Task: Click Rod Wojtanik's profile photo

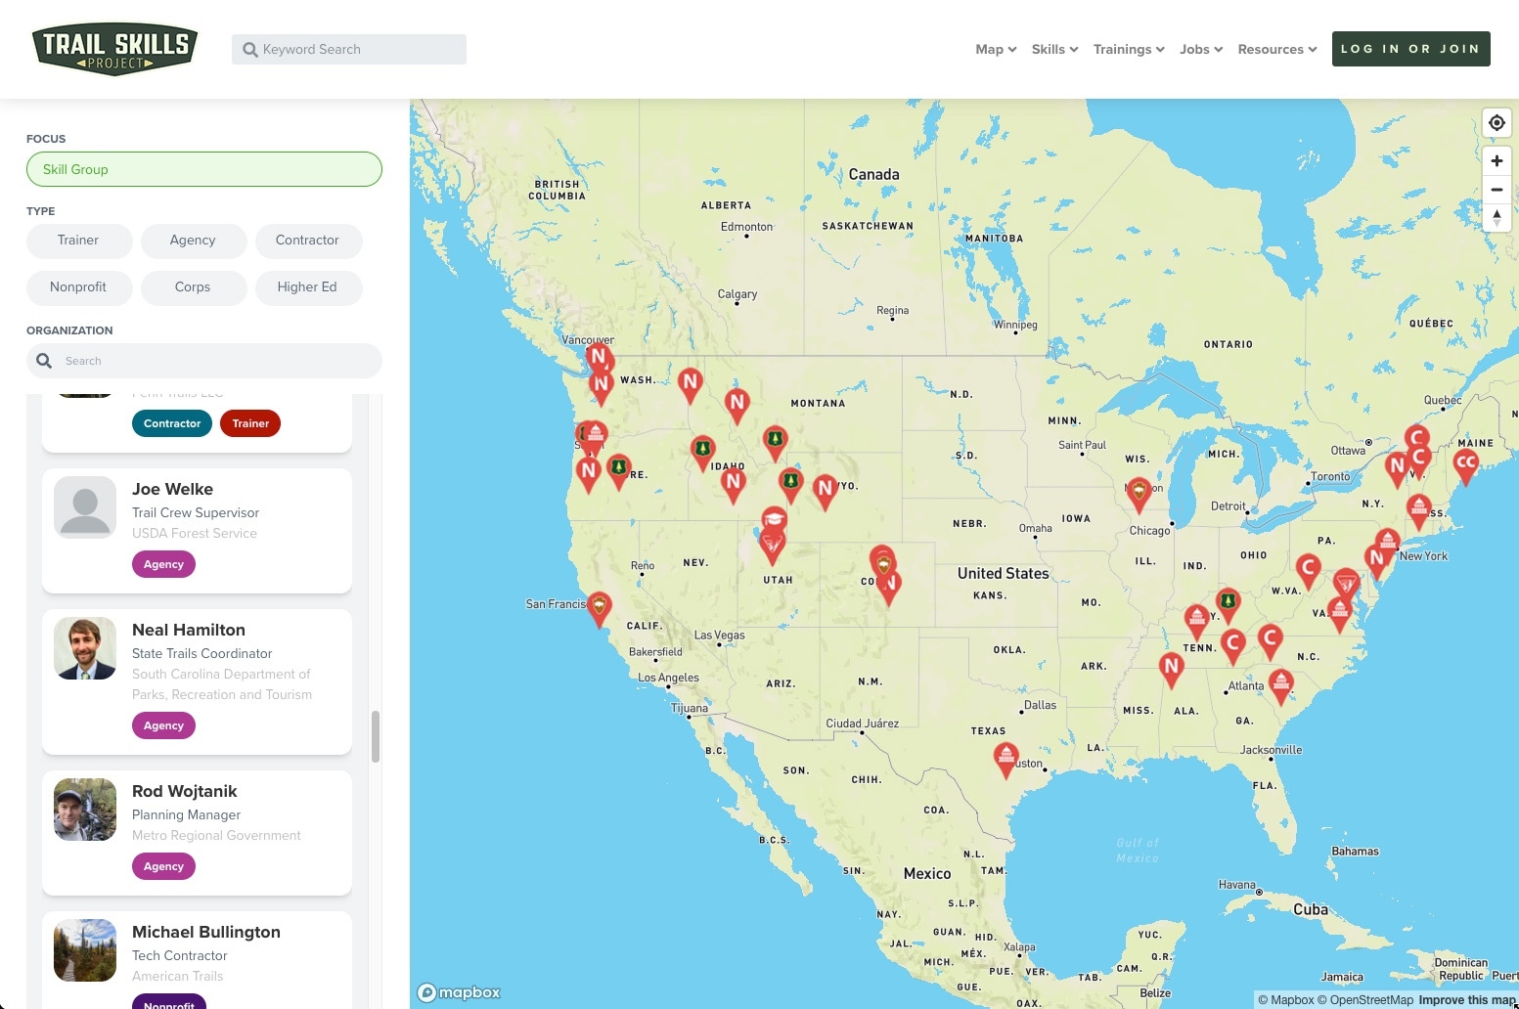Action: pyautogui.click(x=85, y=810)
